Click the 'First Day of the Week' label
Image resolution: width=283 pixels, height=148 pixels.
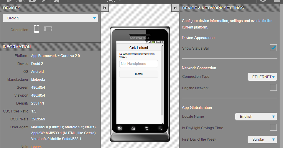[199, 139]
